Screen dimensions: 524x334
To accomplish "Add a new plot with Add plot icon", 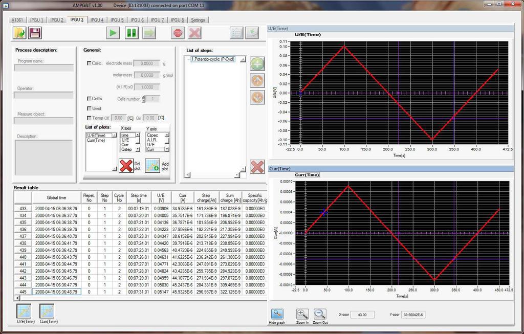I will (152, 166).
